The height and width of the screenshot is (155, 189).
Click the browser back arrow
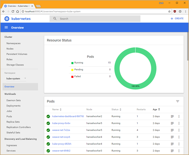[x=4, y=12]
